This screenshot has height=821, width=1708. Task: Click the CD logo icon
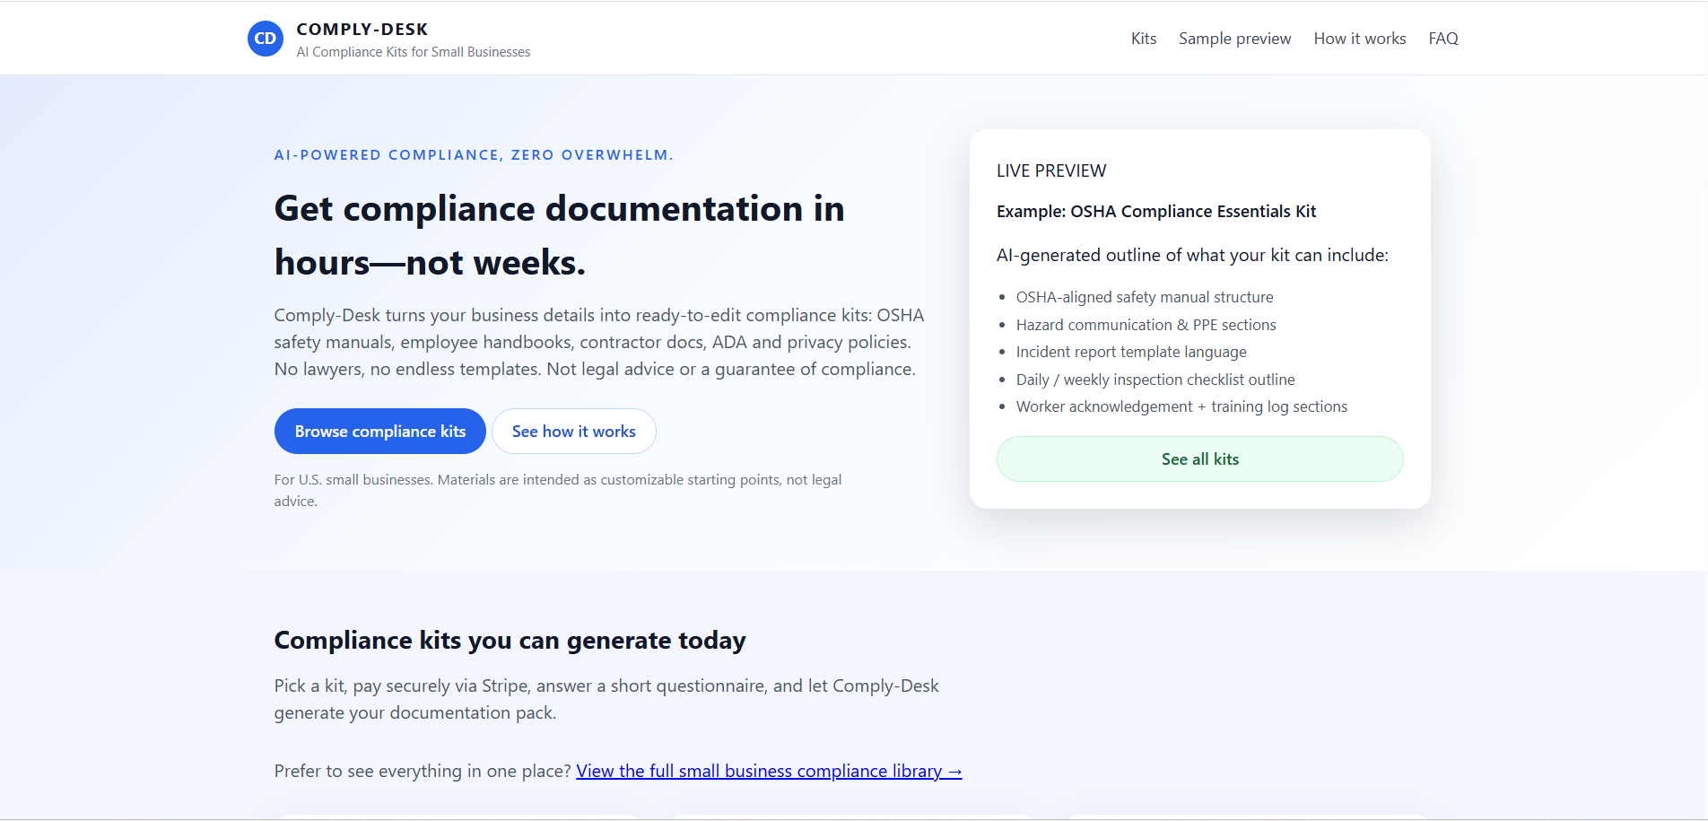coord(266,39)
